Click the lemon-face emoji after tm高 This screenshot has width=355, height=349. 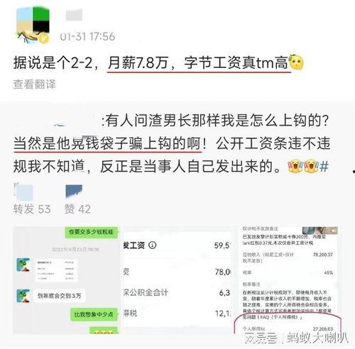tap(296, 62)
